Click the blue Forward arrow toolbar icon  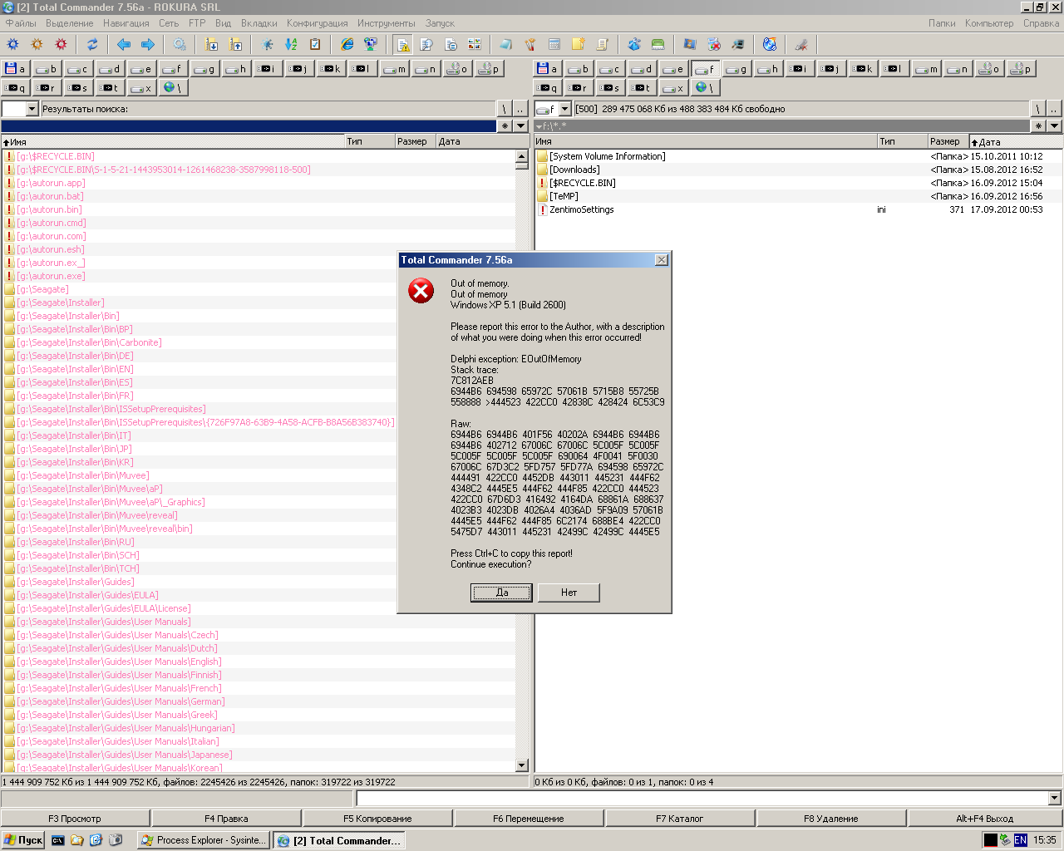click(148, 45)
